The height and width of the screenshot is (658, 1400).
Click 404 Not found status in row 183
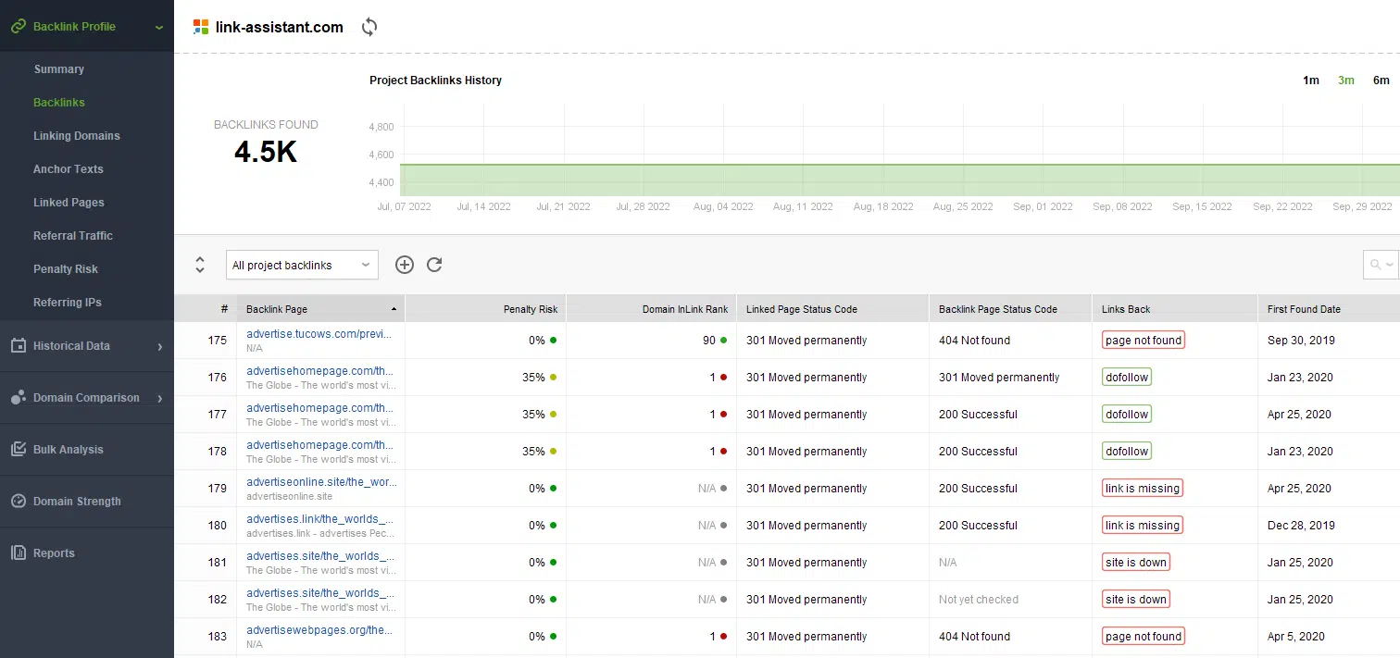974,637
